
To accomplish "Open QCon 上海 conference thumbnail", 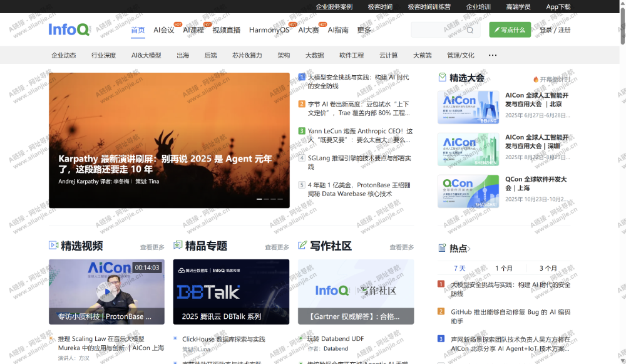I will [468, 191].
